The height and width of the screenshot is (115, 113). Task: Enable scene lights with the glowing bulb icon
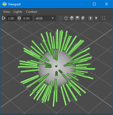tap(96, 18)
